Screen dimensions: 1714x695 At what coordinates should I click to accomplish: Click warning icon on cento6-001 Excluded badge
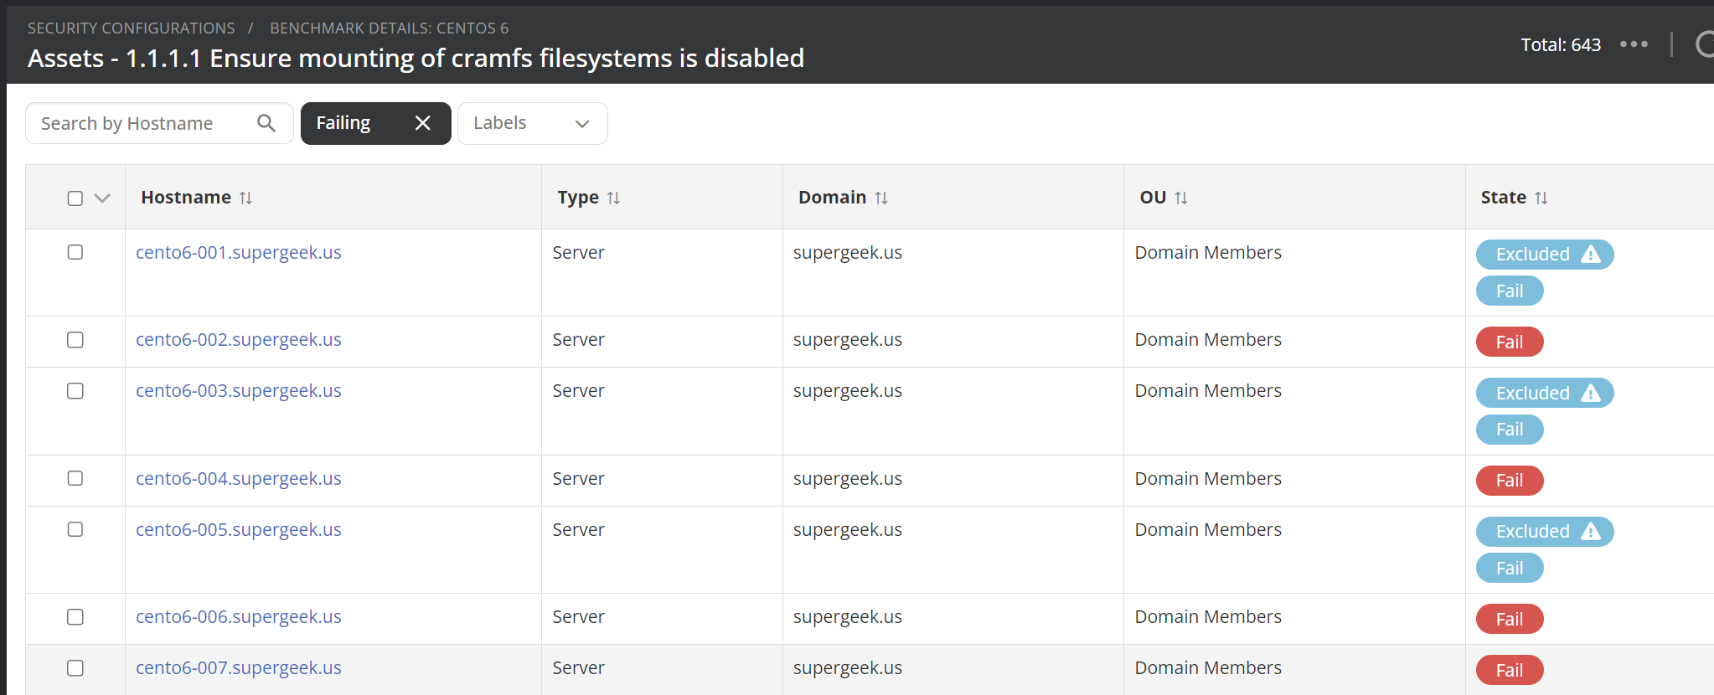[x=1590, y=255]
